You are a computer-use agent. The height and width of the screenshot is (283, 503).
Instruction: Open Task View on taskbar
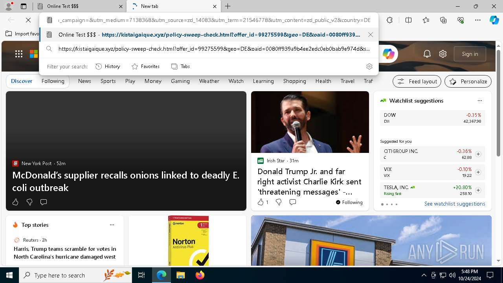coord(141,275)
